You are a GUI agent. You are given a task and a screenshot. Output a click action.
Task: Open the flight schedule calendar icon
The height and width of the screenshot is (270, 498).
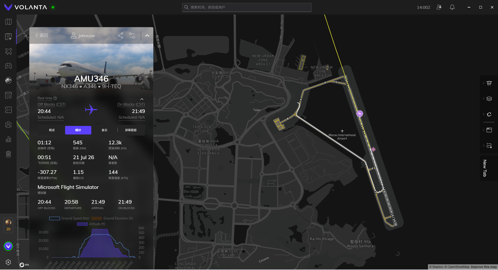(8, 37)
